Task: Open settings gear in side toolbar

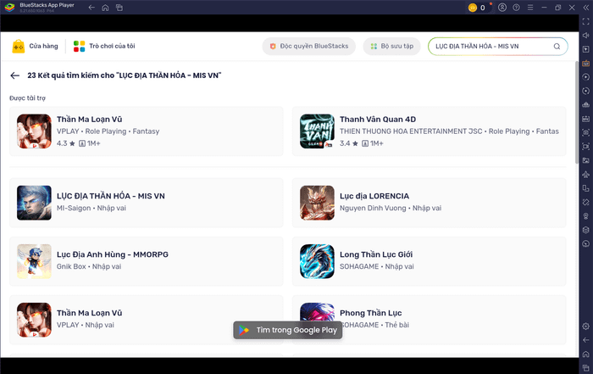Action: click(x=586, y=327)
